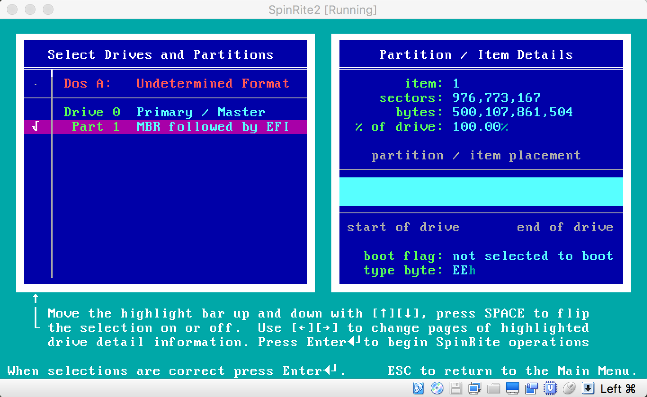Open the hard disk activity icon

418,388
